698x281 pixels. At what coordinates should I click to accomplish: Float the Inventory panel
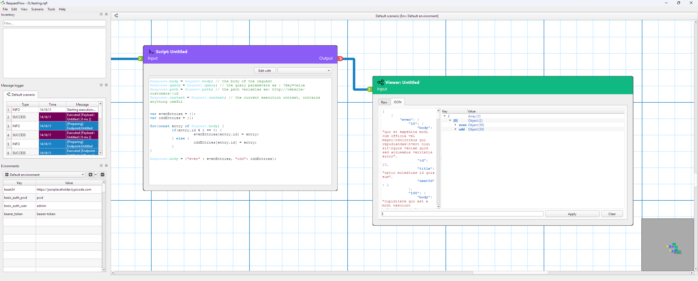coord(101,14)
